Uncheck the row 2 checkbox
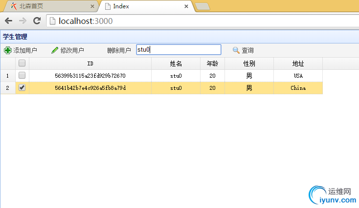 click(x=22, y=87)
